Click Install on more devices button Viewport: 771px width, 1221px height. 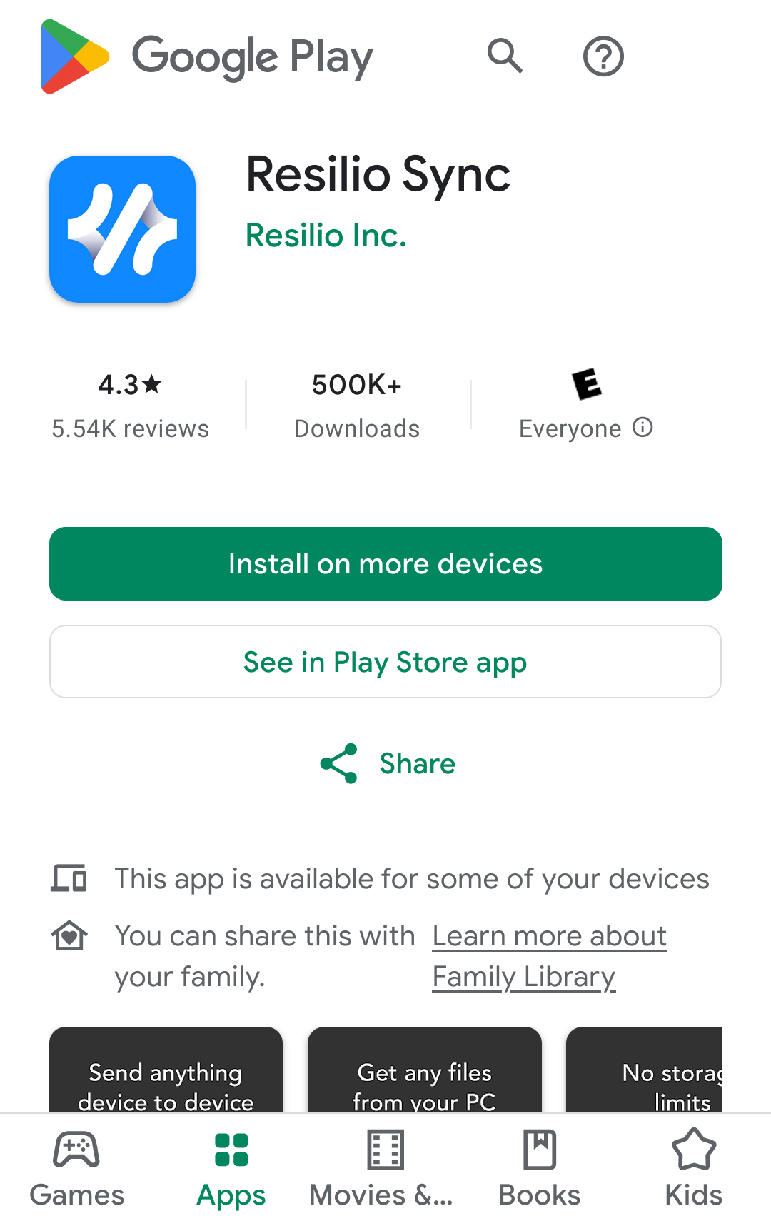(385, 563)
